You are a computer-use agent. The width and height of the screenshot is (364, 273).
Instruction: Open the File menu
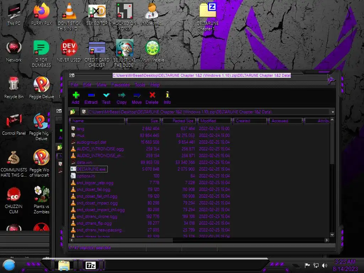(74, 85)
